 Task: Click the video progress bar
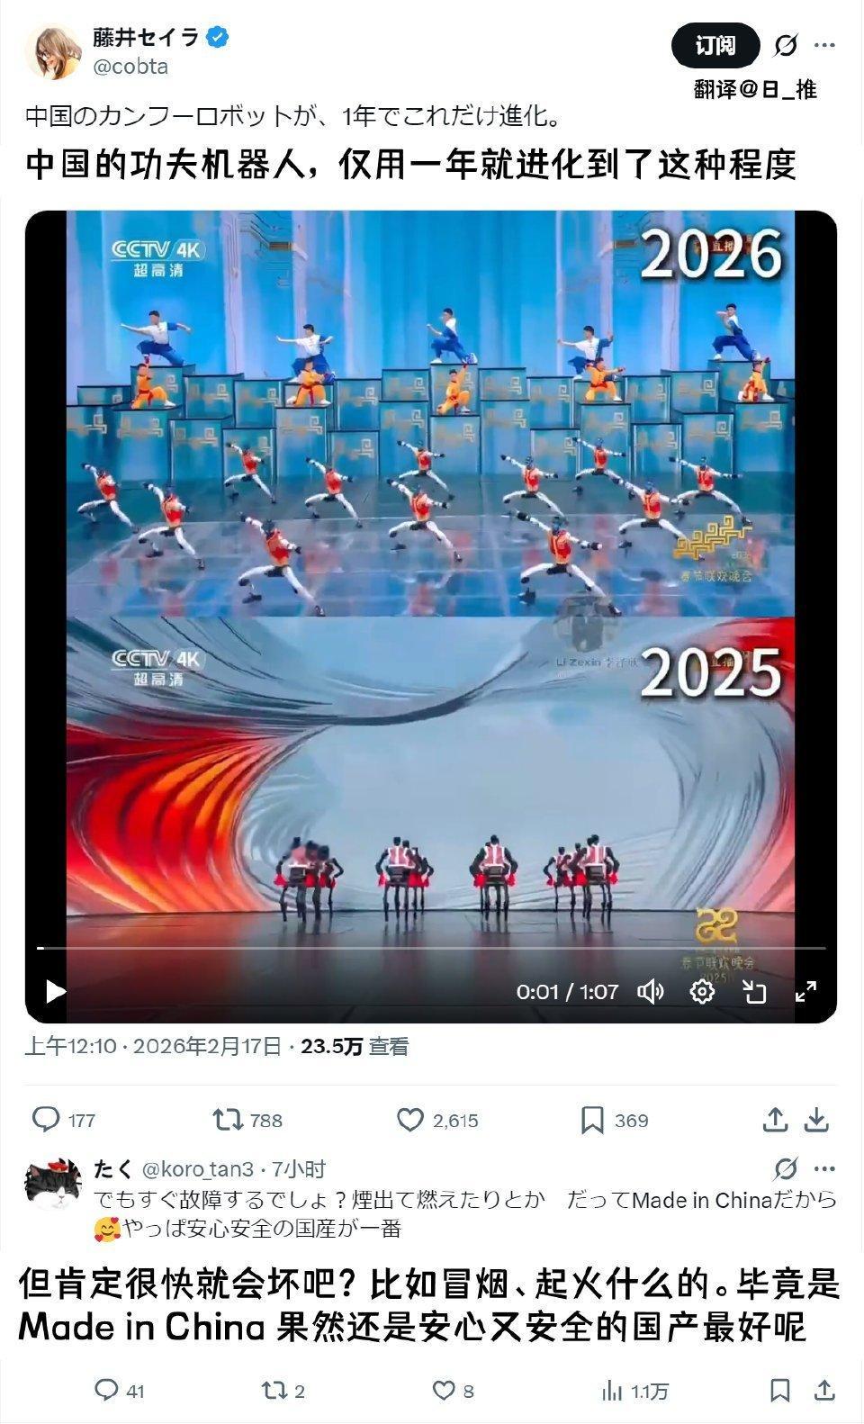point(430,948)
